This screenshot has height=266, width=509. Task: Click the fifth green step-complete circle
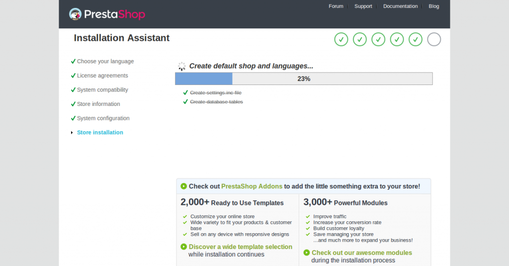click(x=416, y=39)
